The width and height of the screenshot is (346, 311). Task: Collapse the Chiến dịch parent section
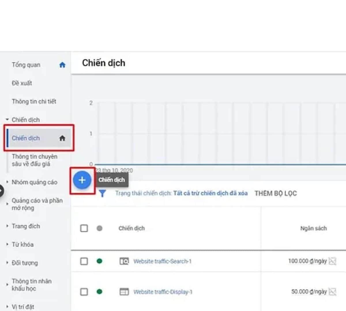click(7, 120)
